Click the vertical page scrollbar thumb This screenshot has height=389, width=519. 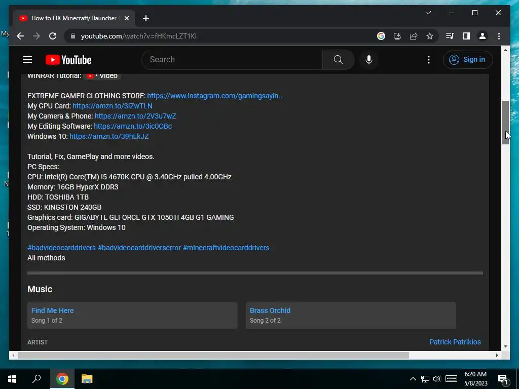[x=505, y=123]
